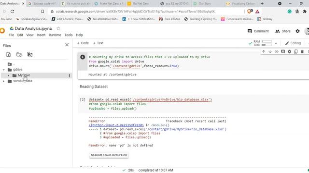Viewport: 309px width, 173px height.
Task: Select the sample_data folder
Action: 23,81
